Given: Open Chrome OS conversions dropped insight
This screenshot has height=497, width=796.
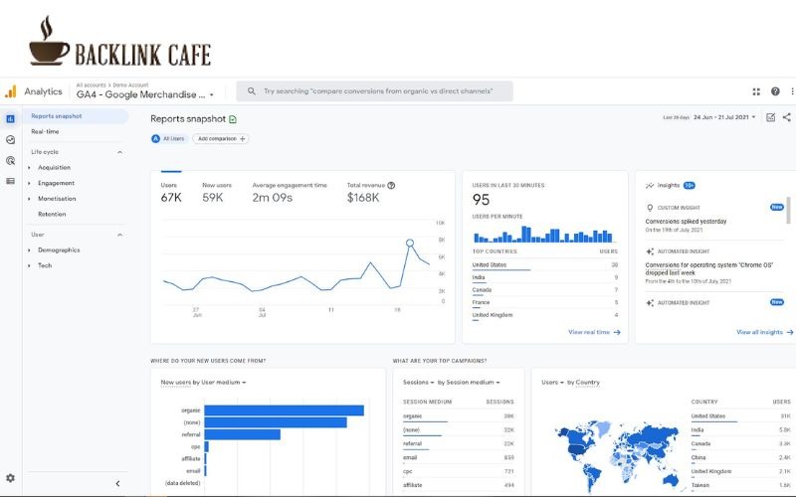Looking at the screenshot, I should [x=709, y=268].
